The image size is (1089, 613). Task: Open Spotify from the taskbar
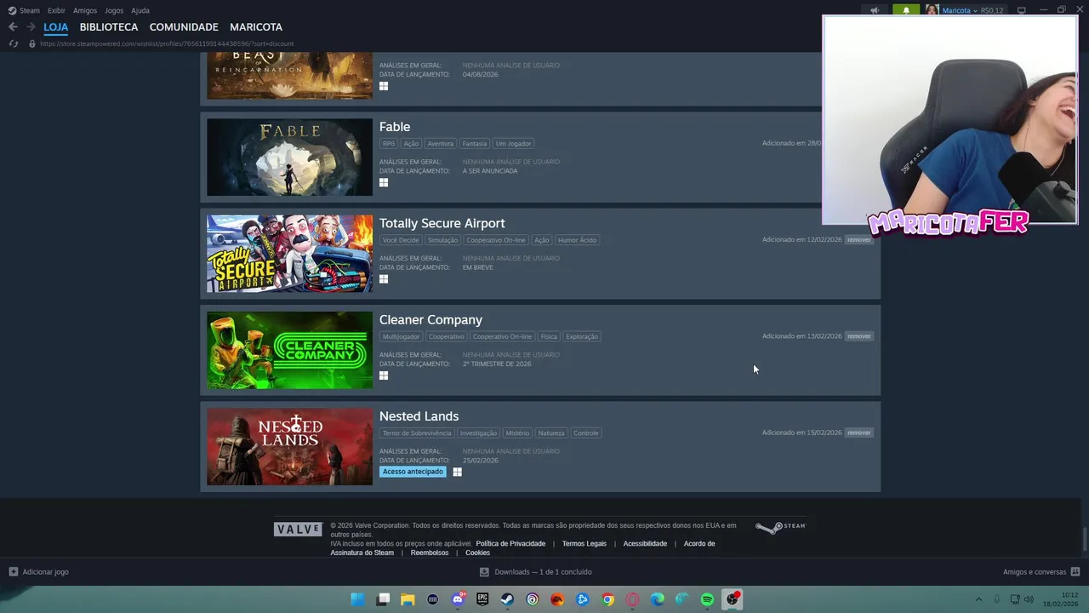click(707, 599)
